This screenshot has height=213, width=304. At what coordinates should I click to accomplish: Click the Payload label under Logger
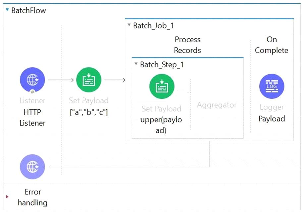click(x=272, y=119)
